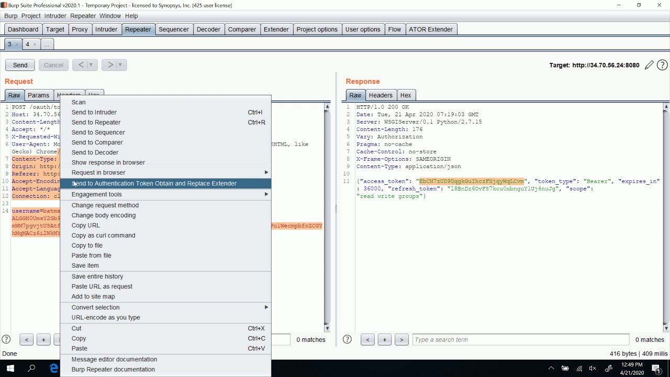Click forward history dropdown arrow
670x377 pixels.
pyautogui.click(x=120, y=65)
